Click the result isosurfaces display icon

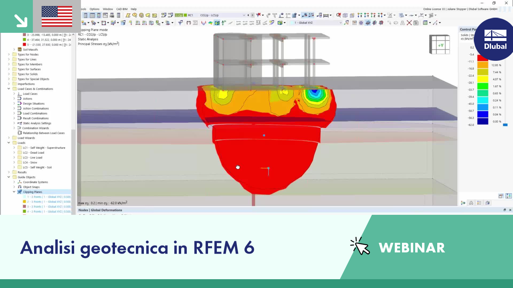217,23
